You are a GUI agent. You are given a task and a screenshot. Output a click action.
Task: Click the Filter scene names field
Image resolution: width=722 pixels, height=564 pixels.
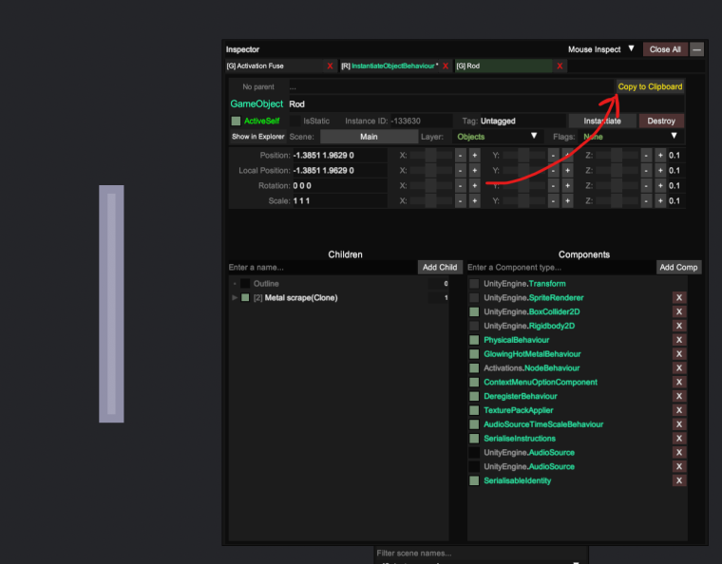click(x=481, y=553)
